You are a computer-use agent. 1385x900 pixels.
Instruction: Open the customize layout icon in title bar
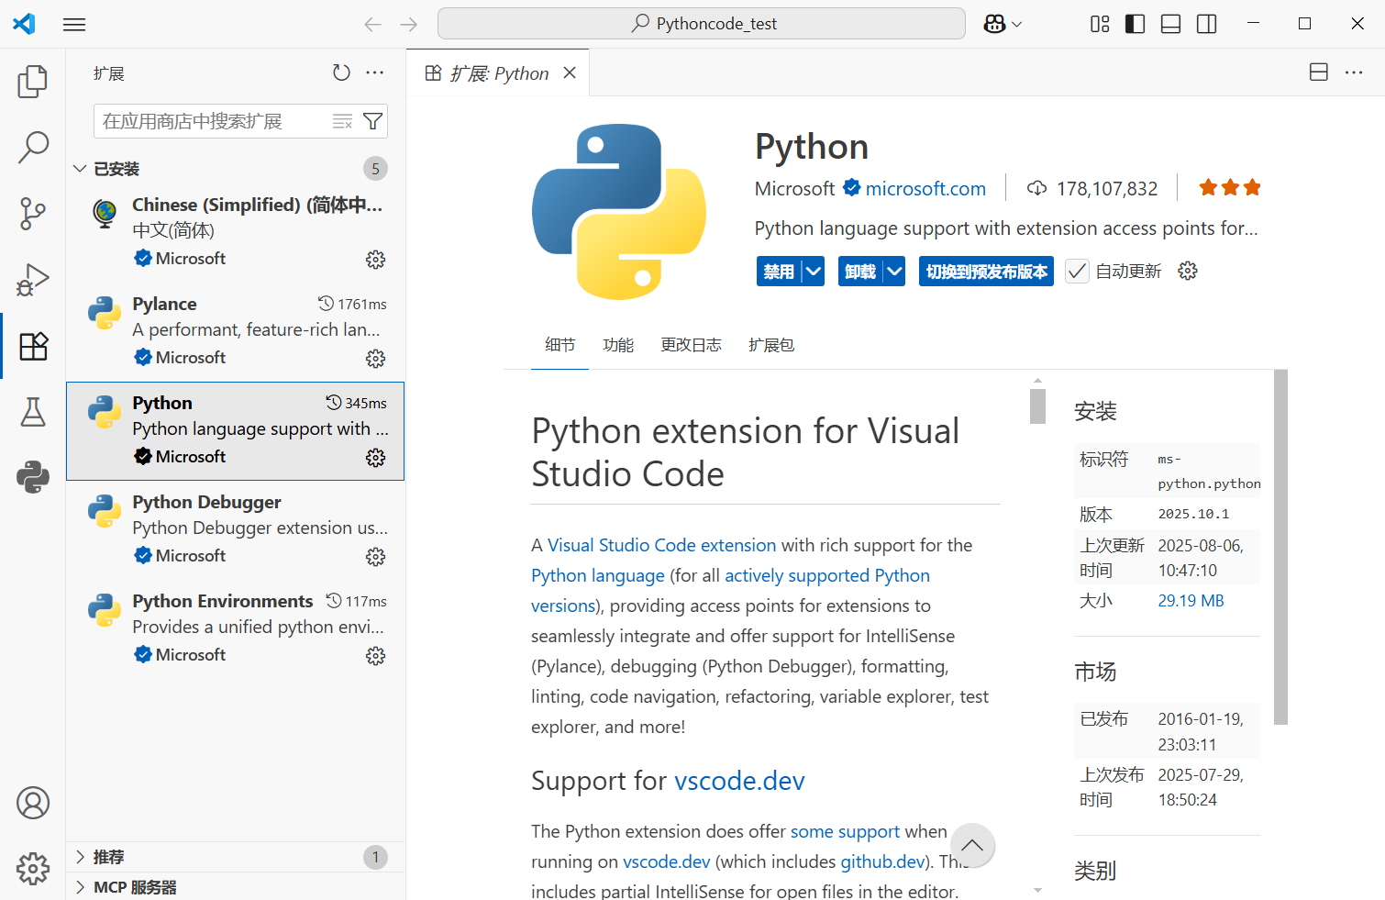1100,25
